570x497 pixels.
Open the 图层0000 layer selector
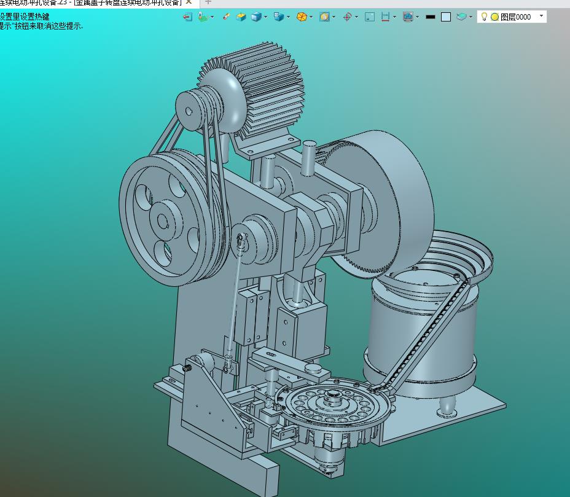pos(512,17)
